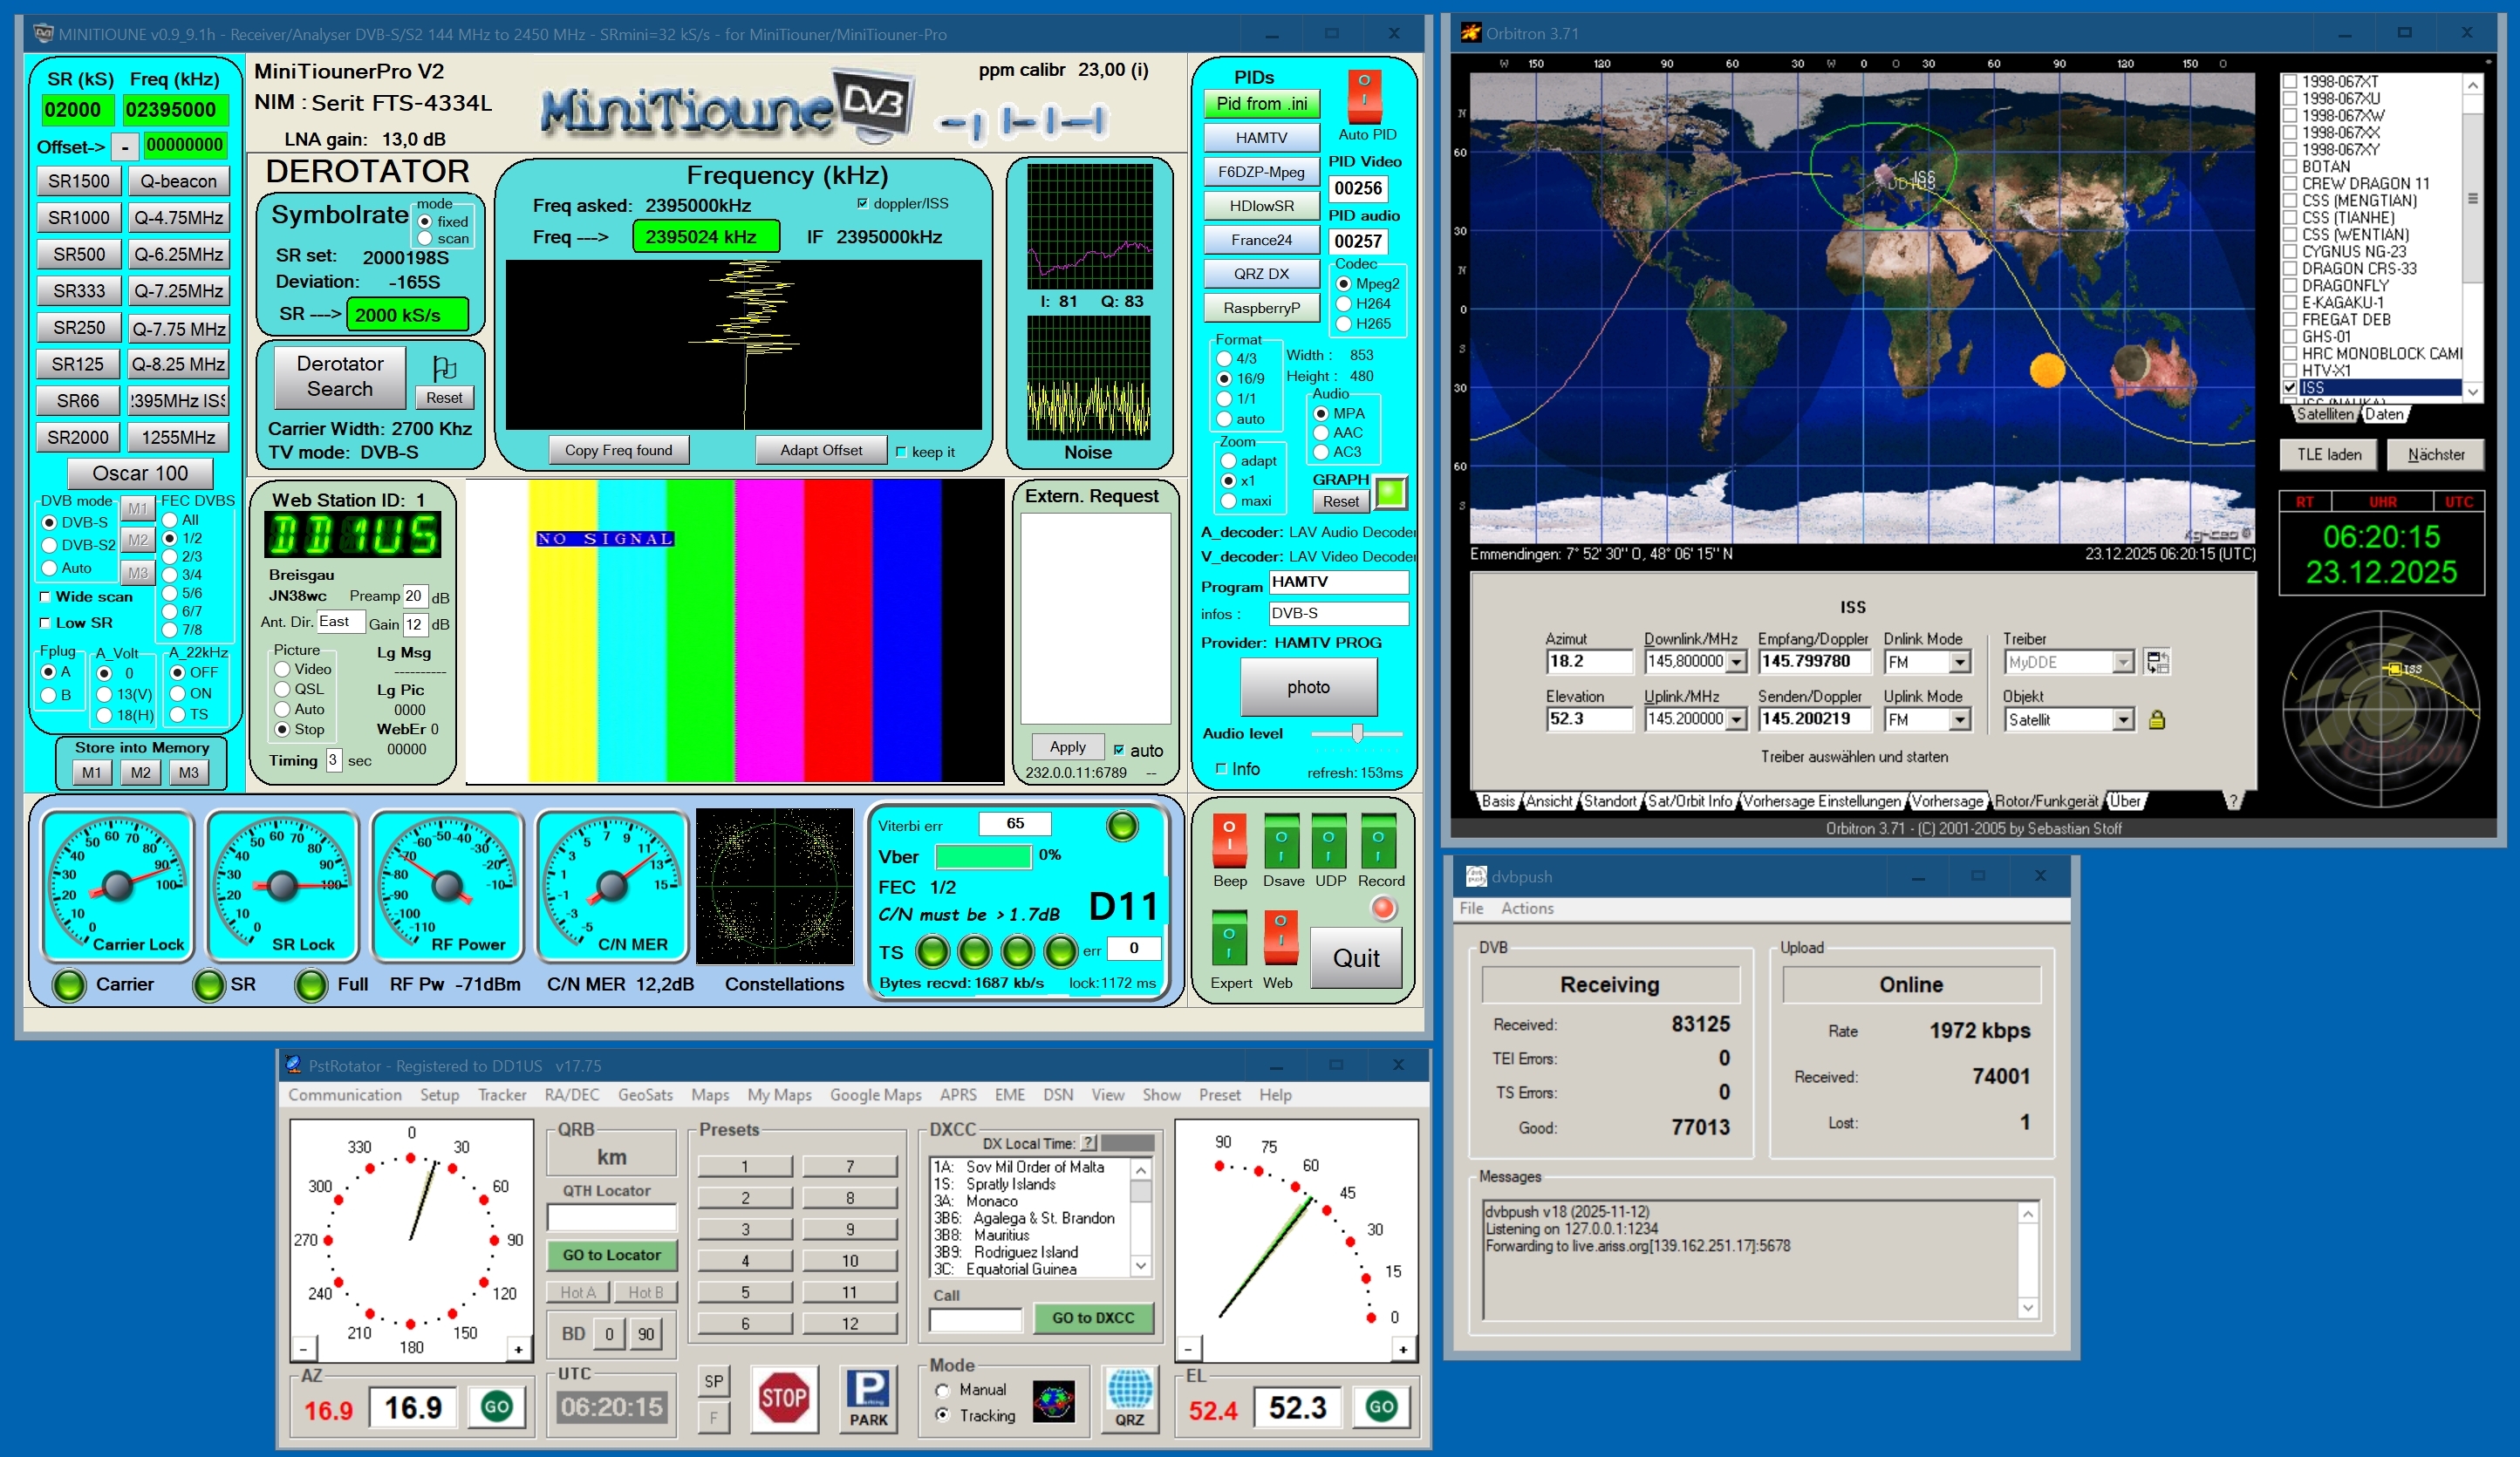The image size is (2520, 1457).
Task: Flip the Auto PID red switch
Action: point(1364,96)
